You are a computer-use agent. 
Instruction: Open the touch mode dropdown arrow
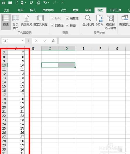(x=25, y=2)
